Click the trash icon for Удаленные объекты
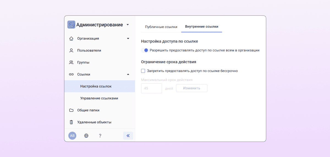 point(71,122)
